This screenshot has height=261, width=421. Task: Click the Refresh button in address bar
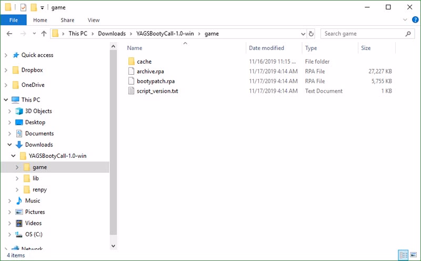311,34
